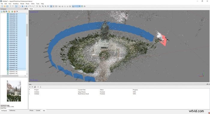Remove items with Workspace X icon

[17, 11]
